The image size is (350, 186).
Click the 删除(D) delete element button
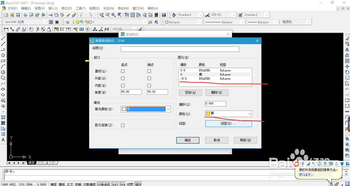[x=217, y=93]
